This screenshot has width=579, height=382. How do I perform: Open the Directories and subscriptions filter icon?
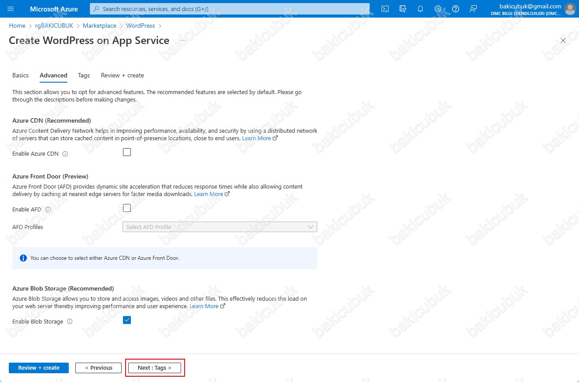tap(403, 9)
